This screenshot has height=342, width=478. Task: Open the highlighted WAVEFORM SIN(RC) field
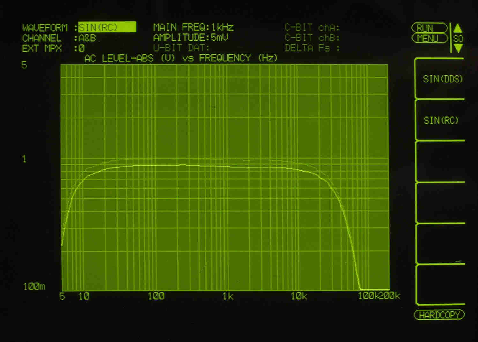[x=107, y=27]
